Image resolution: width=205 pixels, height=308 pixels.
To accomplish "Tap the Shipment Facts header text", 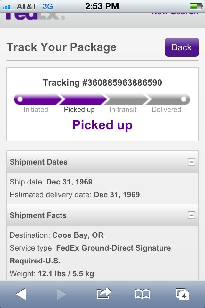I will pos(38,215).
